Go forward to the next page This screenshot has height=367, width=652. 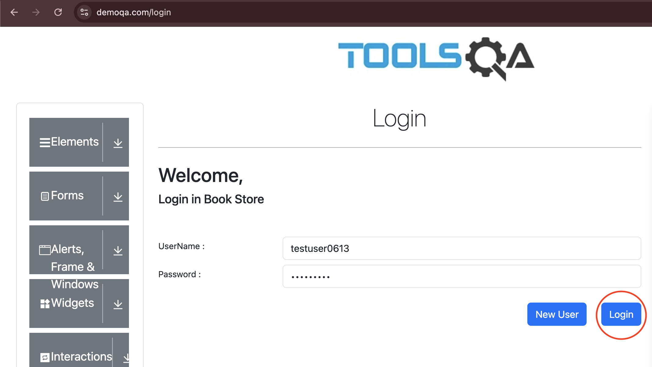point(36,12)
